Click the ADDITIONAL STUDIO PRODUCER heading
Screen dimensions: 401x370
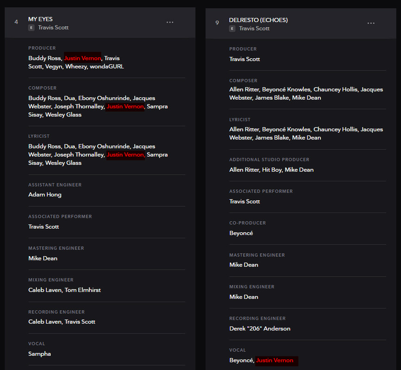[269, 160]
